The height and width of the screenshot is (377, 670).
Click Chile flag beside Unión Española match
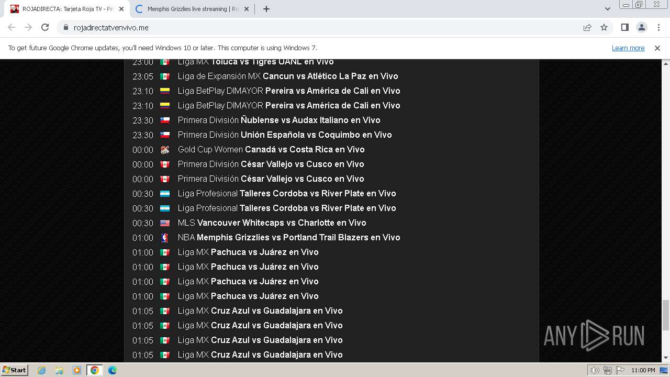165,135
